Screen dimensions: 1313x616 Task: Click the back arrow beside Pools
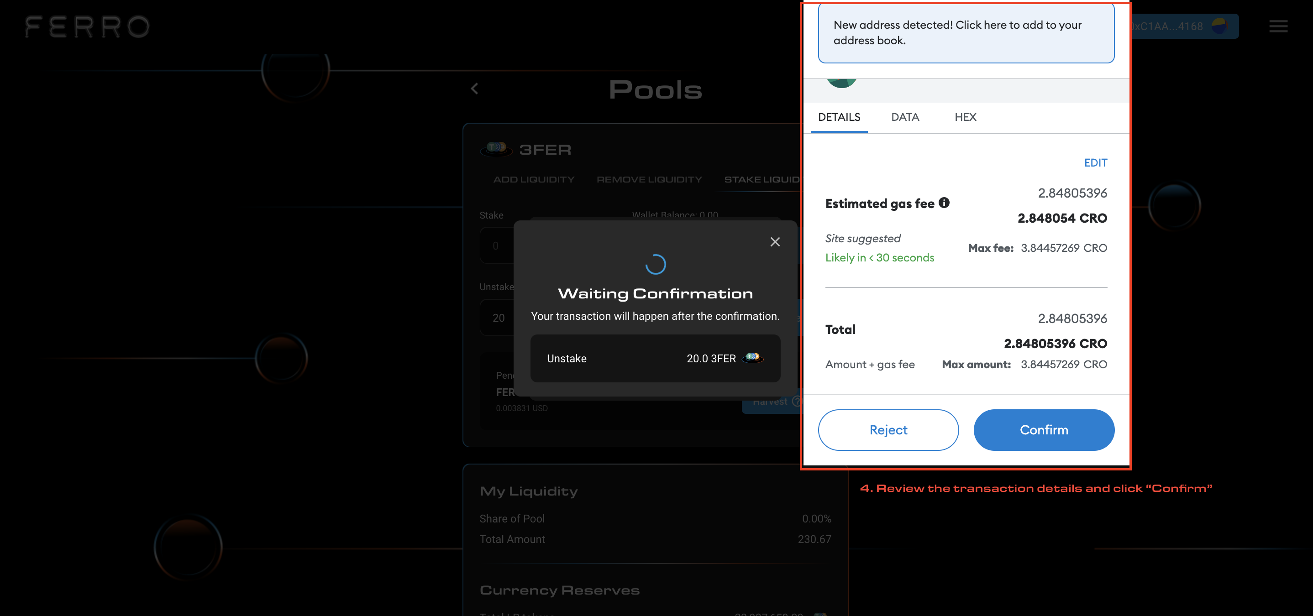(474, 89)
